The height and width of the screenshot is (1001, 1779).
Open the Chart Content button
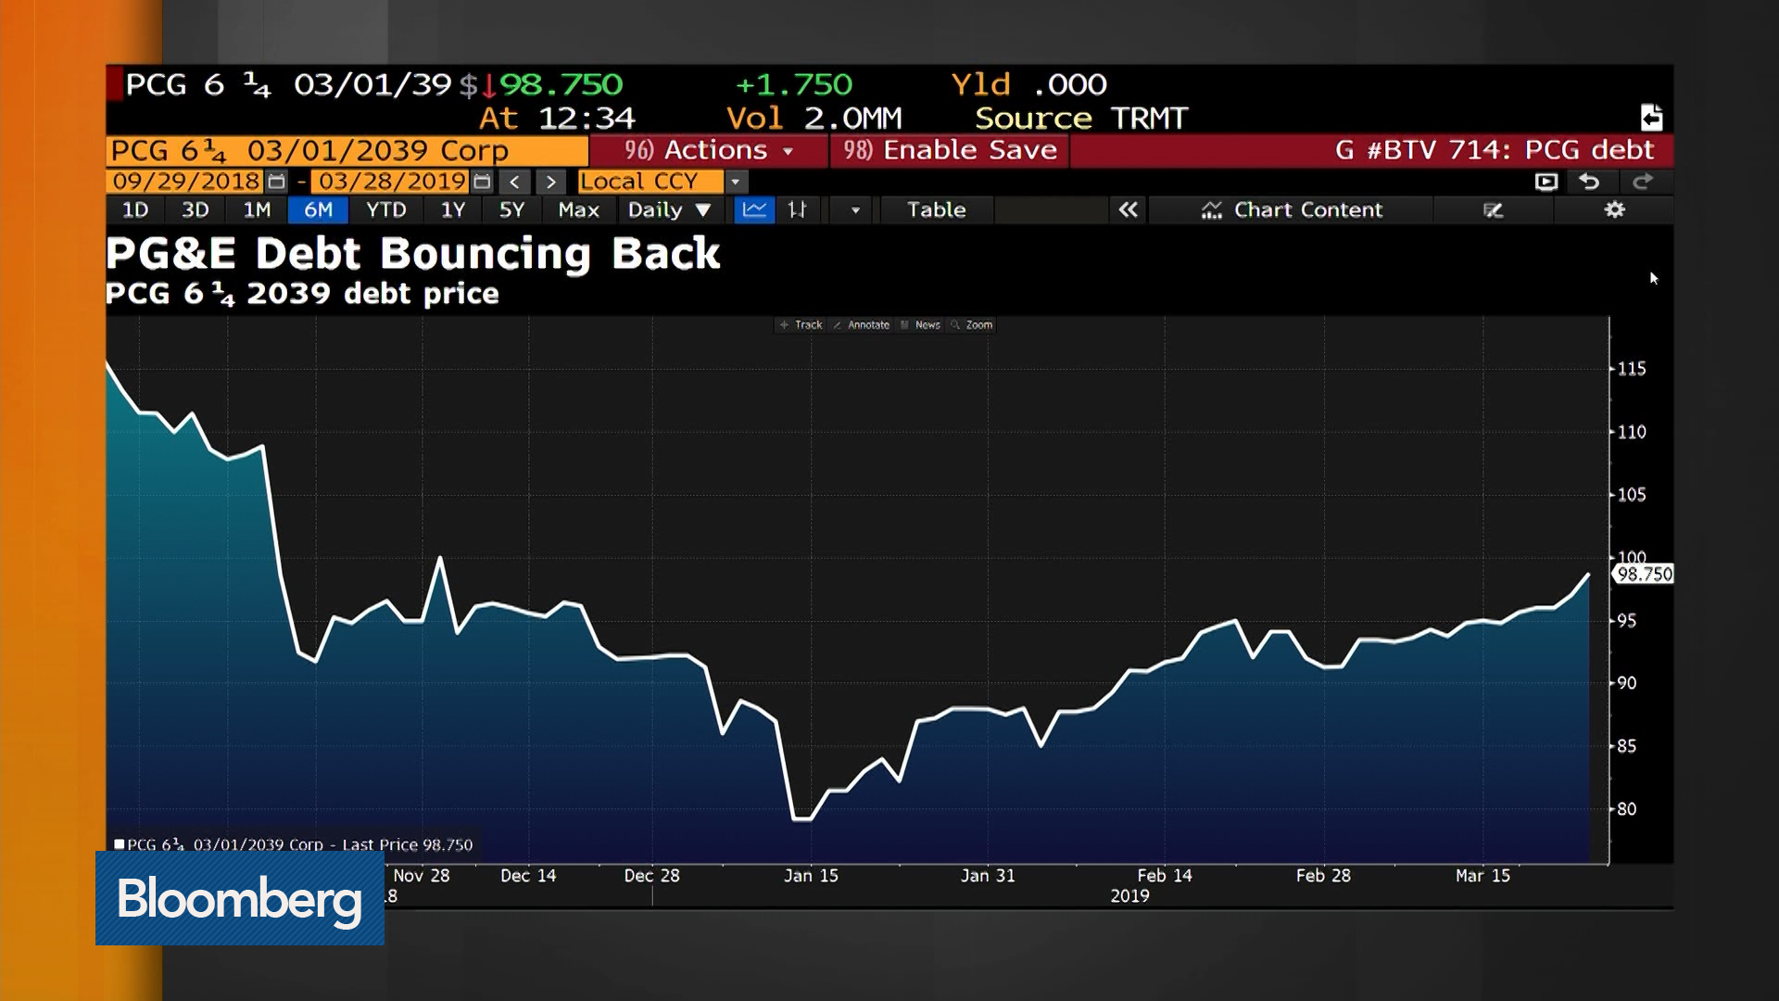coord(1292,210)
